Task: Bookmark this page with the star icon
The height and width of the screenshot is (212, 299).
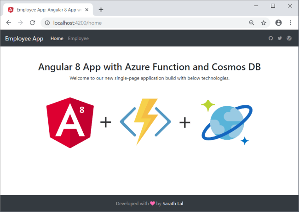Action: [x=264, y=23]
